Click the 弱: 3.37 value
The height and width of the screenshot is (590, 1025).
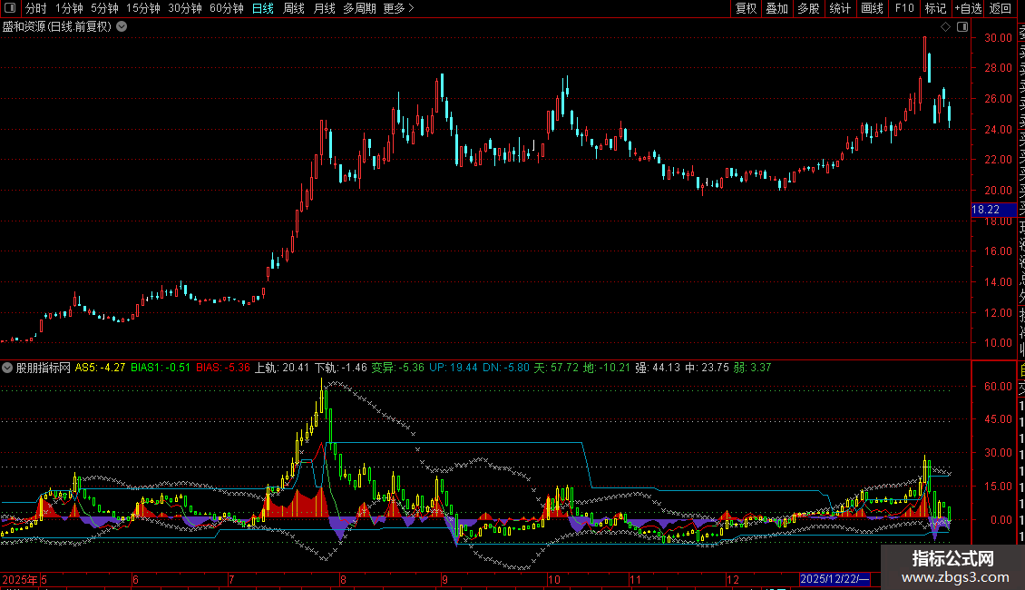[752, 368]
